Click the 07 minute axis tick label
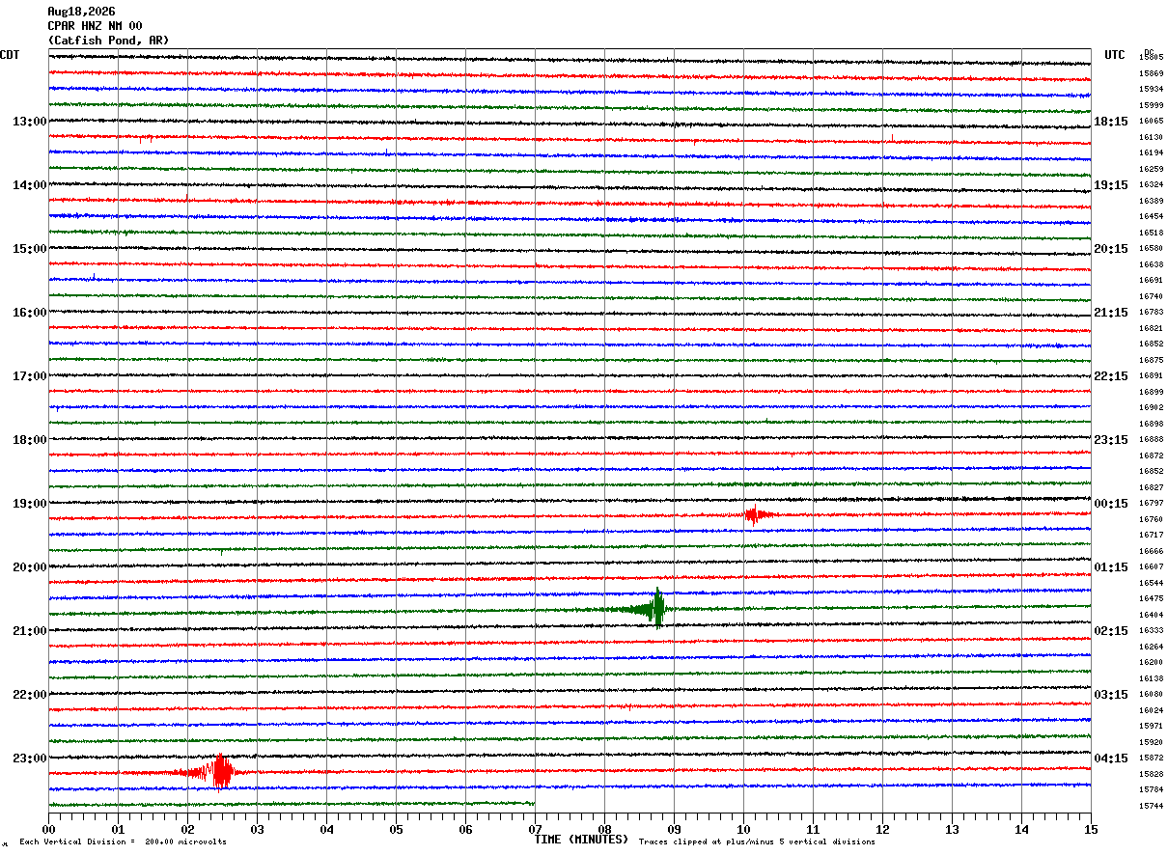The image size is (1168, 855). (535, 829)
